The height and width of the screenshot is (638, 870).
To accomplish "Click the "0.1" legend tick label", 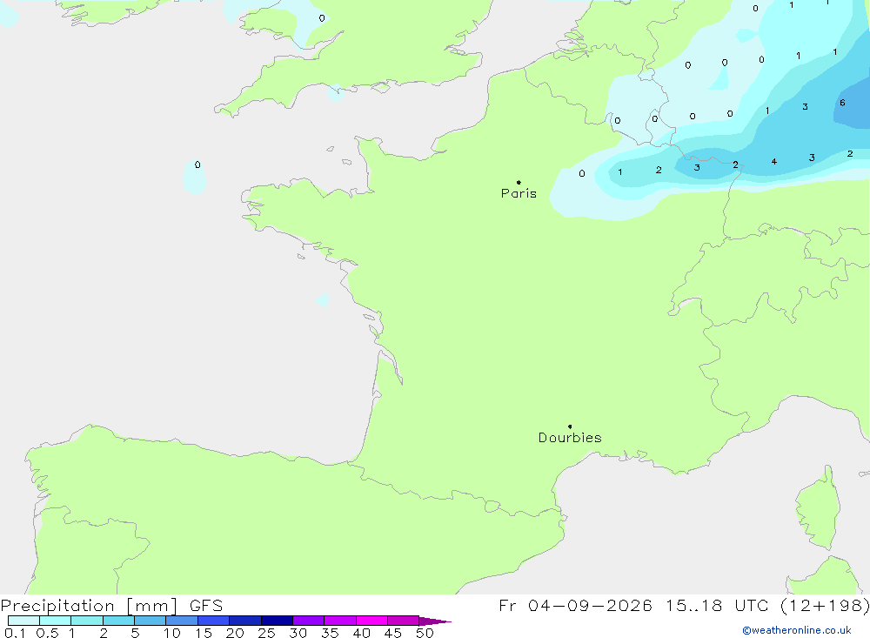I will coord(15,633).
